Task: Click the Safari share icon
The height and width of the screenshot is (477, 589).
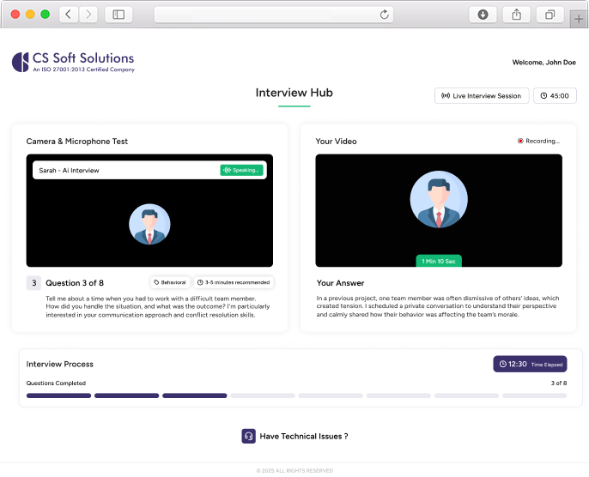Action: tap(516, 15)
